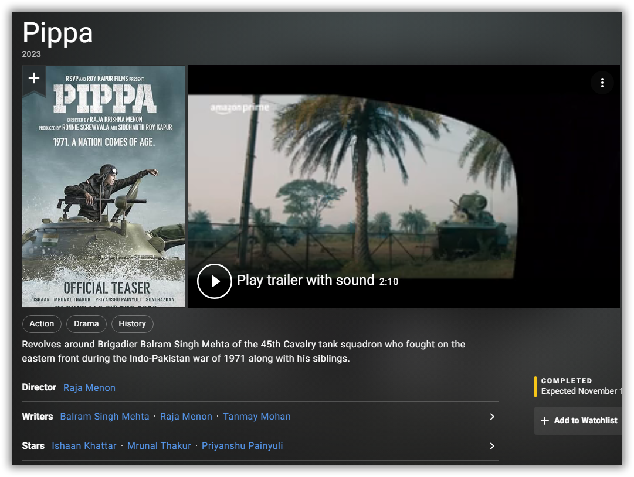Open star Ishaan Khattar's page
This screenshot has height=477, width=634.
click(84, 445)
